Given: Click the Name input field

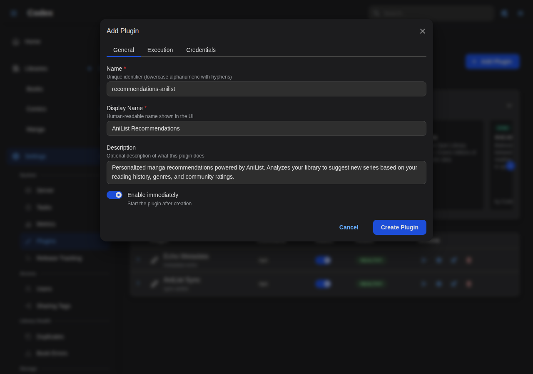Looking at the screenshot, I should pos(266,89).
